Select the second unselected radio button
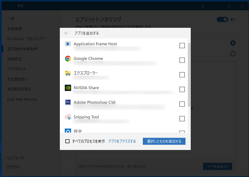 pyautogui.click(x=233, y=54)
